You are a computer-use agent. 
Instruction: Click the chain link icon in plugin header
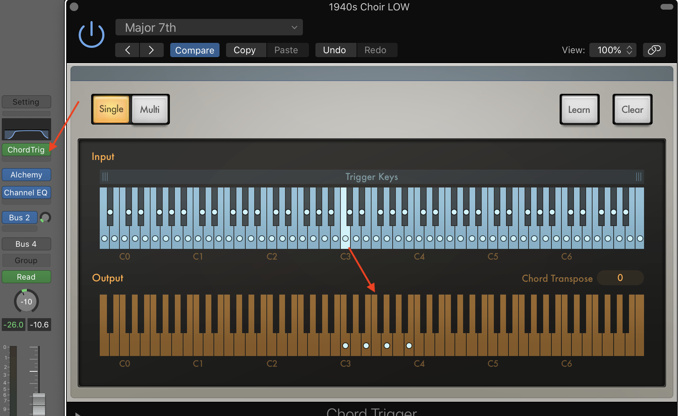pyautogui.click(x=654, y=50)
